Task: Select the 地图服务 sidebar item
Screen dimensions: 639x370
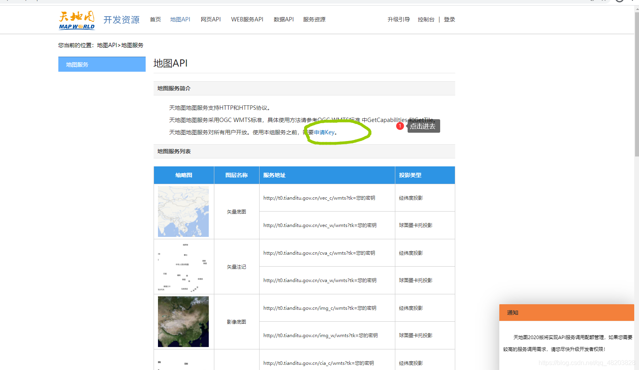Action: click(x=102, y=64)
